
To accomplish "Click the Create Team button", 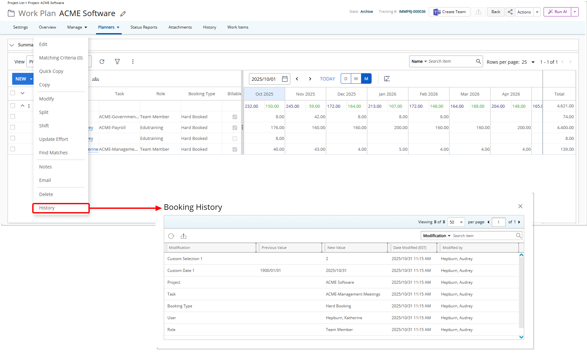I will [x=450, y=12].
